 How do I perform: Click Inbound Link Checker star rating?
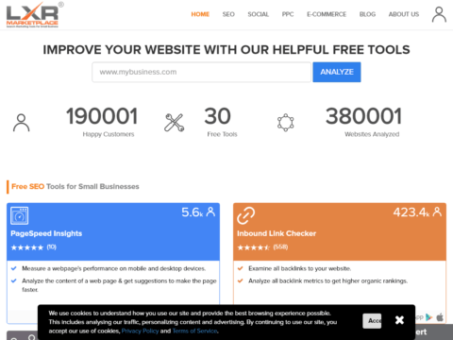coord(254,247)
